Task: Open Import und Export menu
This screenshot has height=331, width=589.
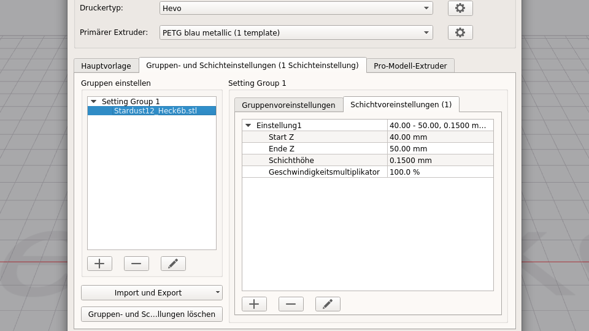Action: [x=152, y=293]
